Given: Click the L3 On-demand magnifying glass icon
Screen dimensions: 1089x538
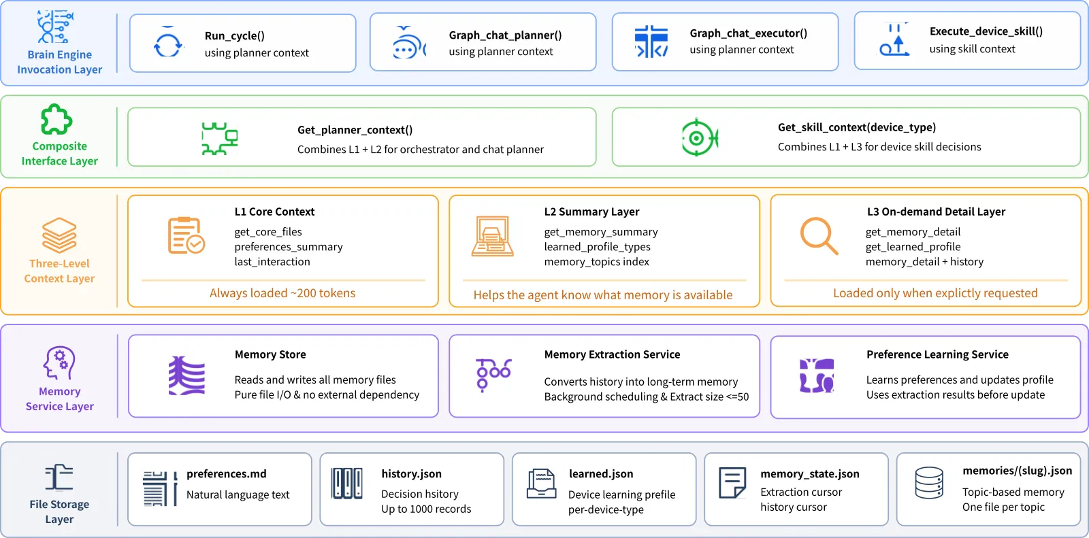Looking at the screenshot, I should tap(819, 235).
